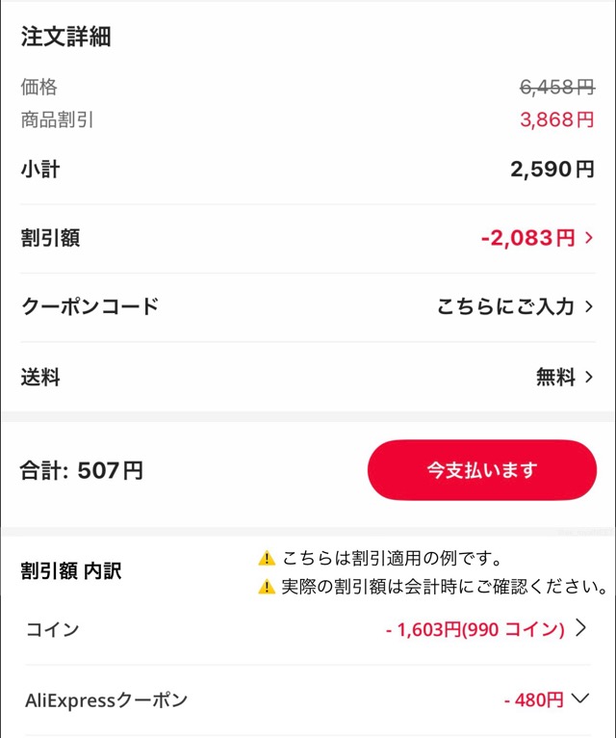Select the こちらにご入力 coupon code entry
The image size is (616, 738).
[x=505, y=307]
